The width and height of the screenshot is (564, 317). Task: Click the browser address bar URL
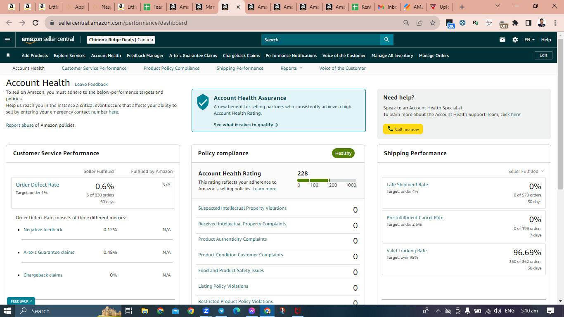coord(123,23)
